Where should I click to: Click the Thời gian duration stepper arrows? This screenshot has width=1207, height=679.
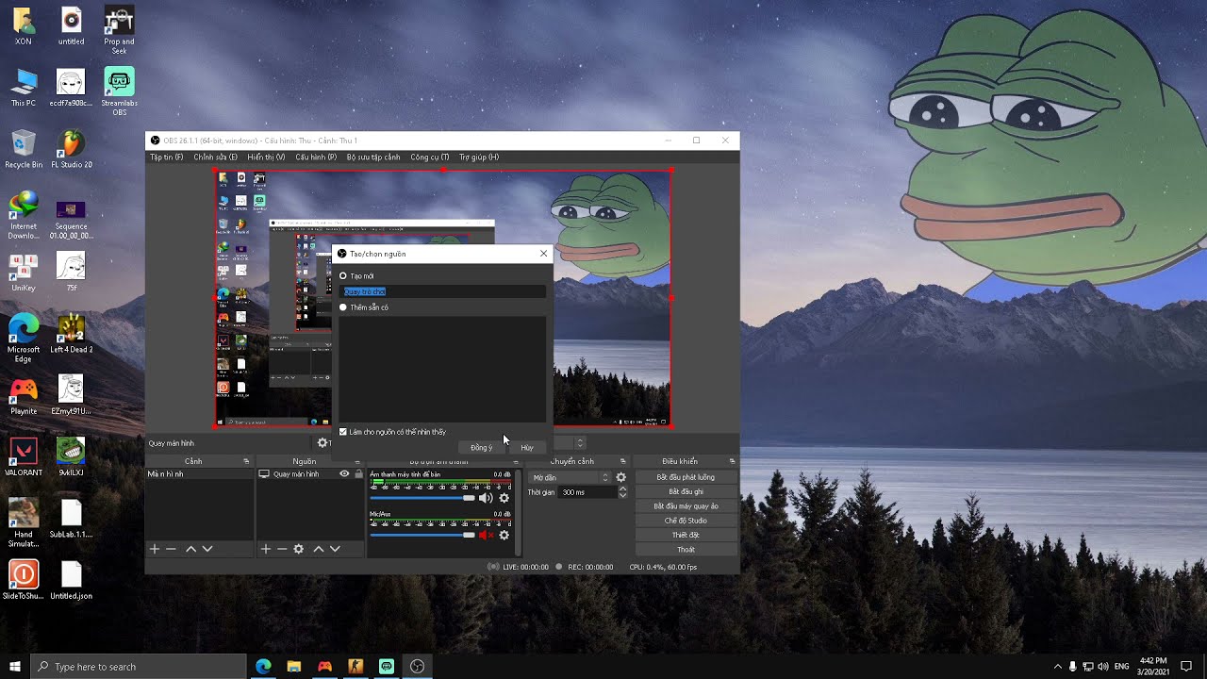pos(622,492)
